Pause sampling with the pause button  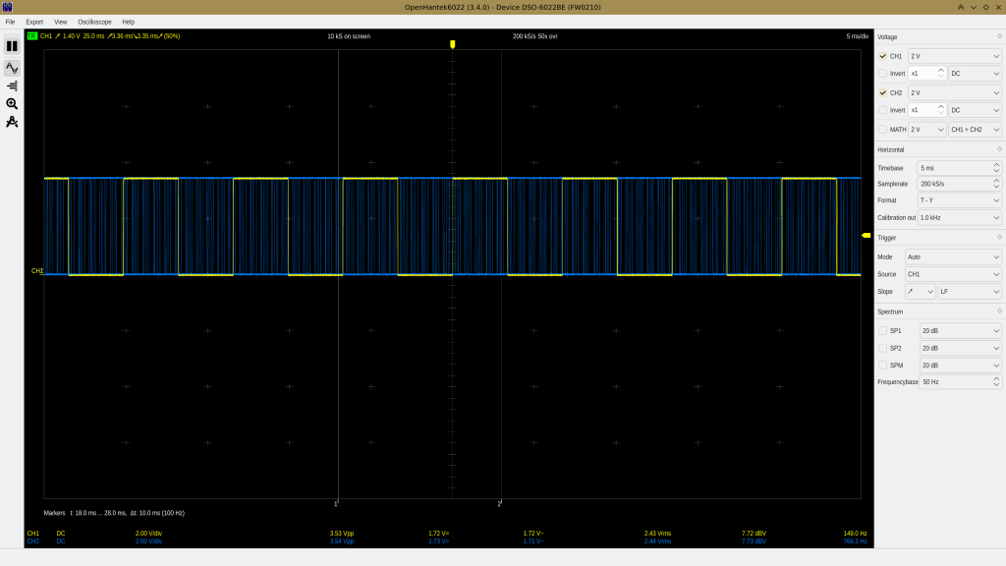coord(12,46)
